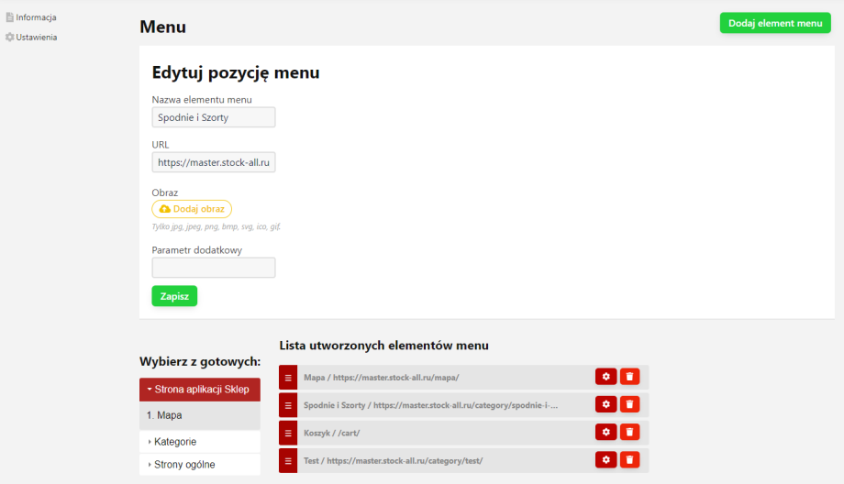
Task: Open Ustawienia in the sidebar
Action: (x=36, y=38)
